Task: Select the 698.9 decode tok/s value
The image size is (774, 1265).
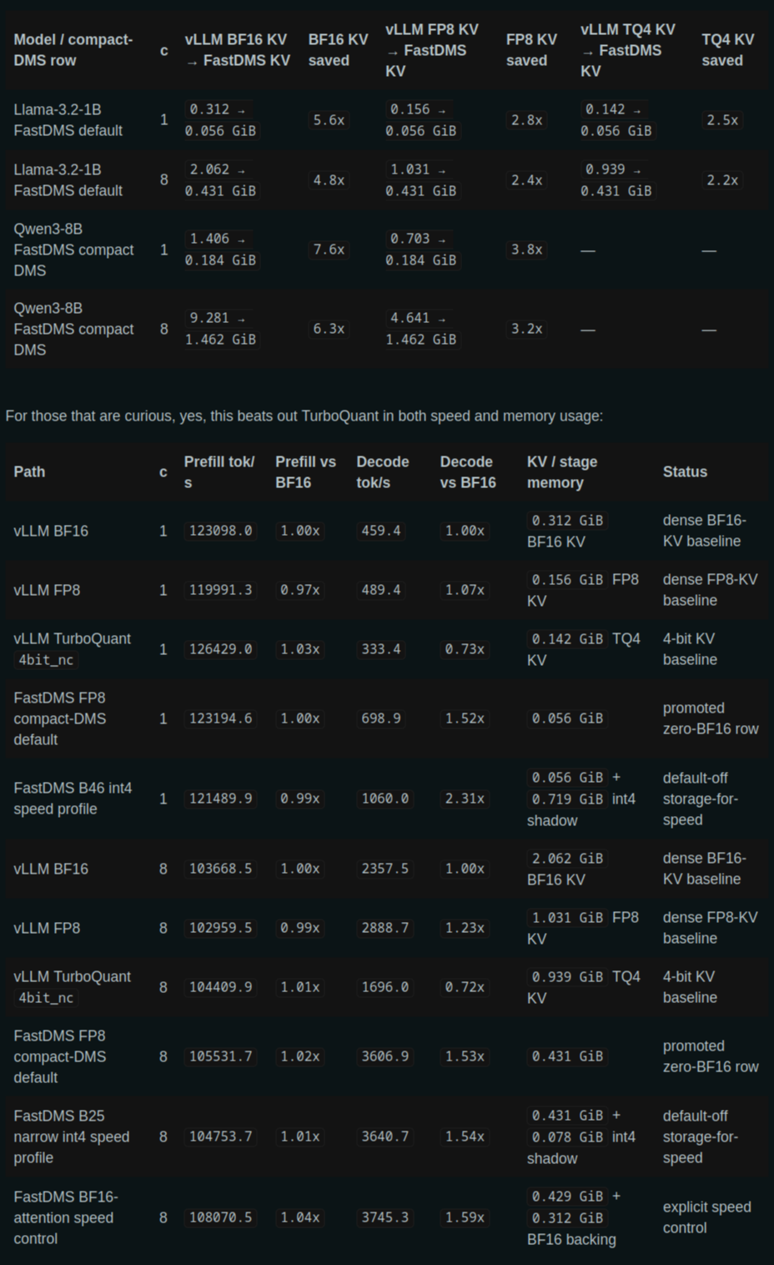Action: [380, 718]
